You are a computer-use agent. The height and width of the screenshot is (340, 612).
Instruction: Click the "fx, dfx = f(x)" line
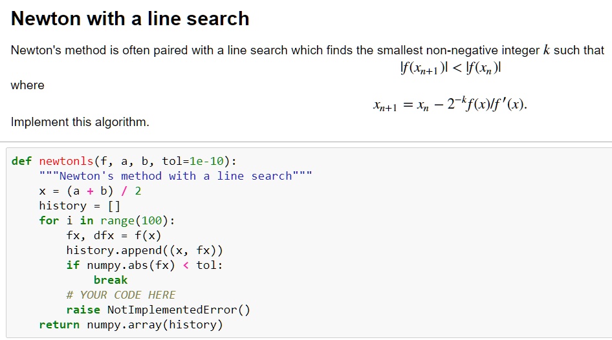pos(113,235)
